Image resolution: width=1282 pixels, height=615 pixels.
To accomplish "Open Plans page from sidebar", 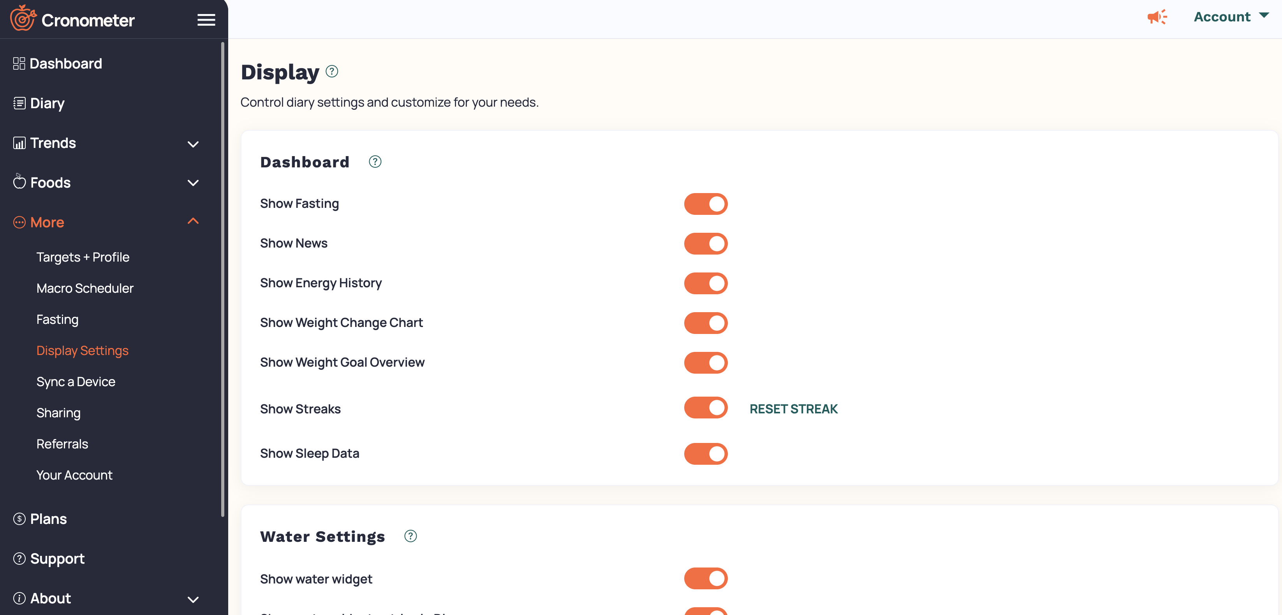I will [48, 519].
